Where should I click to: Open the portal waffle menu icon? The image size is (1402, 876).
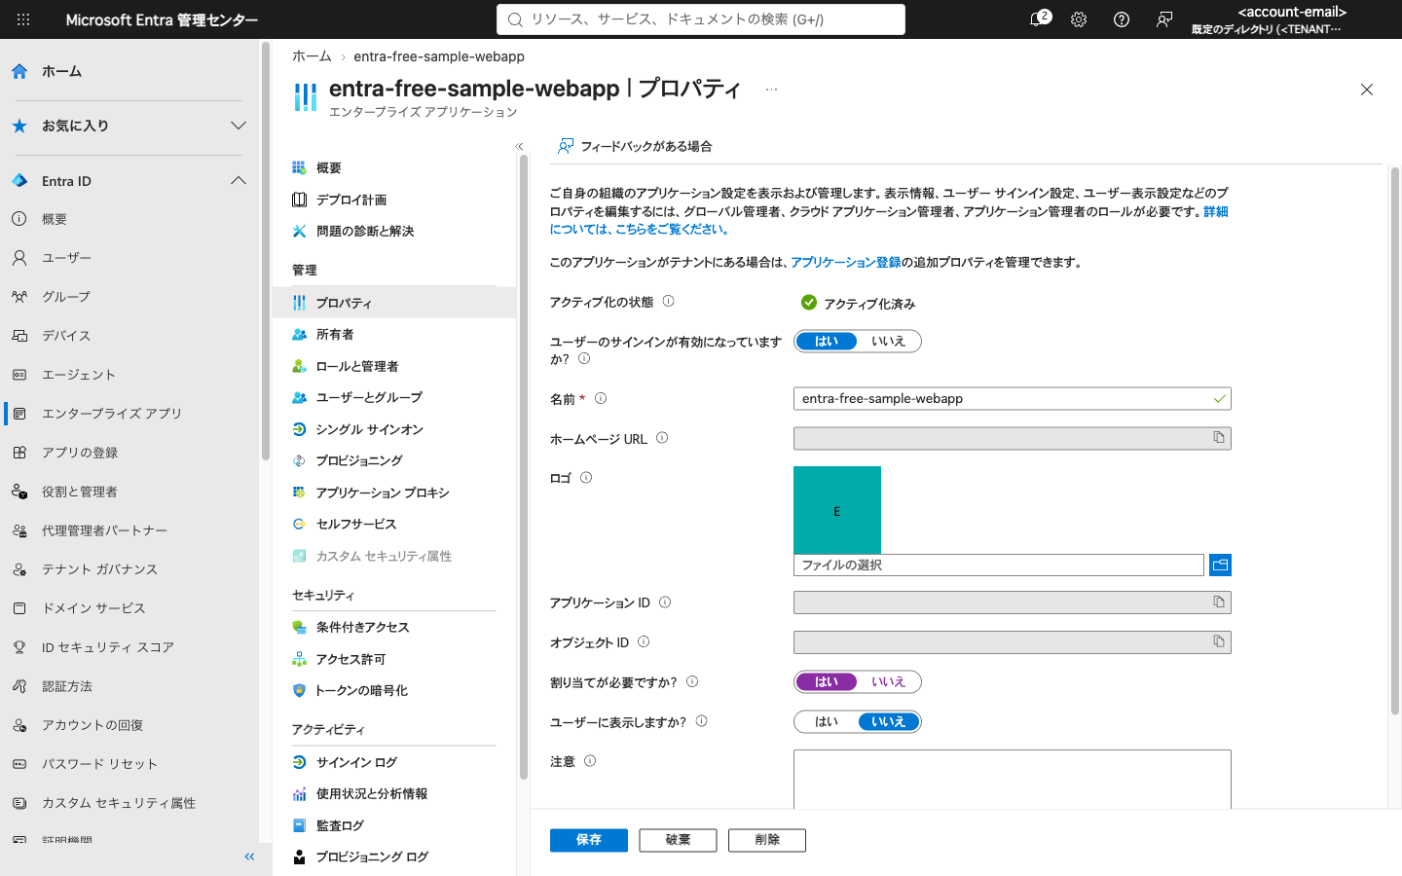(x=23, y=19)
